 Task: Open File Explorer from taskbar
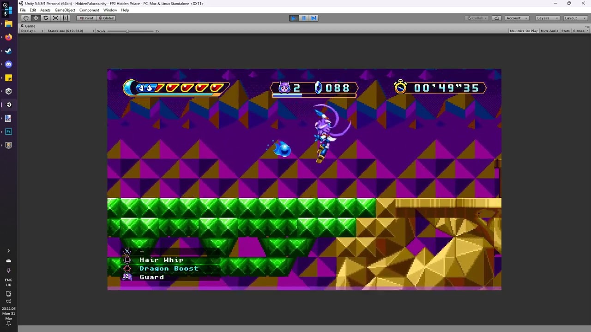tap(8, 24)
